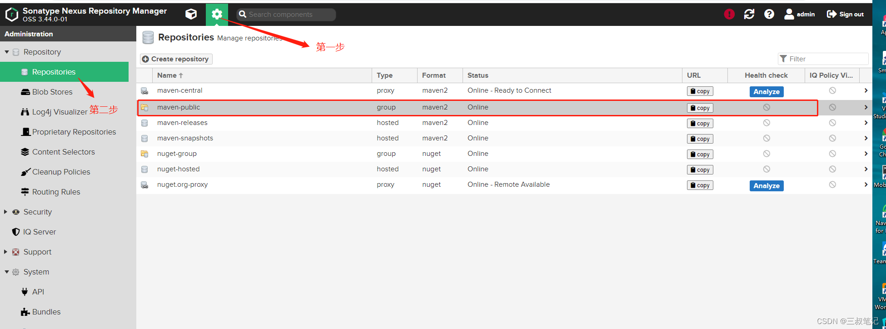Click the nuget.org-proxy repository icon
The width and height of the screenshot is (886, 329).
tap(144, 185)
